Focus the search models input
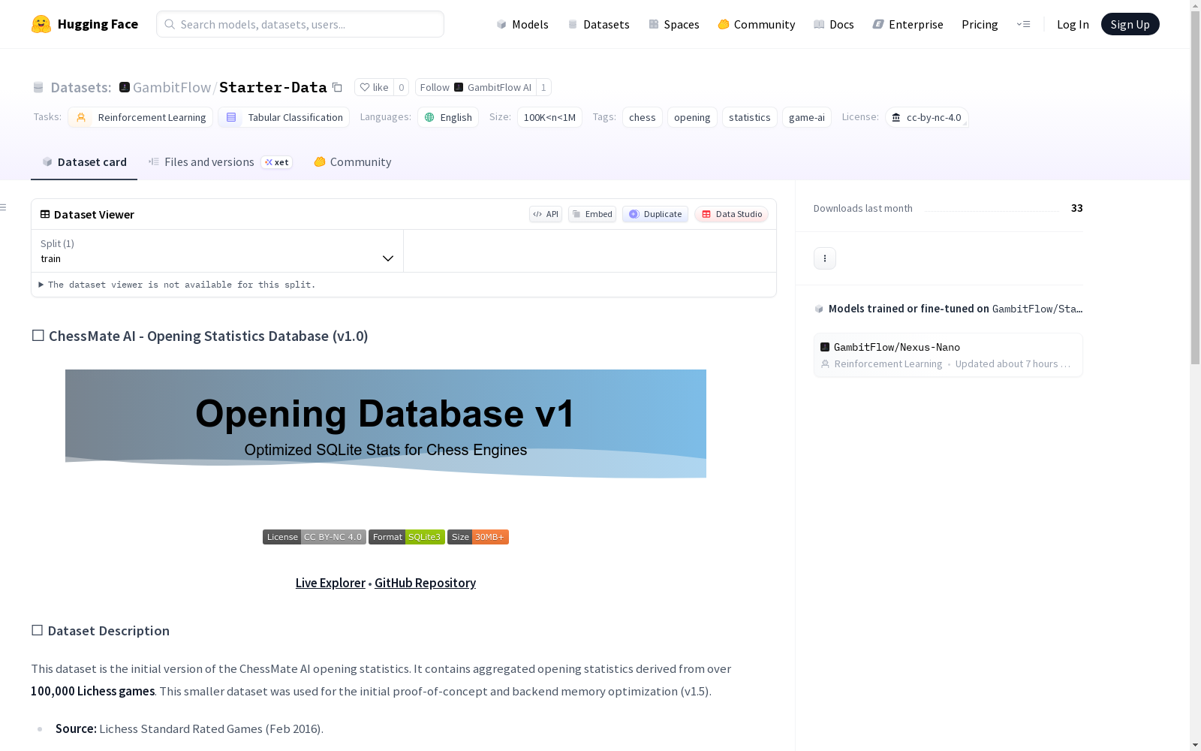This screenshot has width=1201, height=751. 300,24
